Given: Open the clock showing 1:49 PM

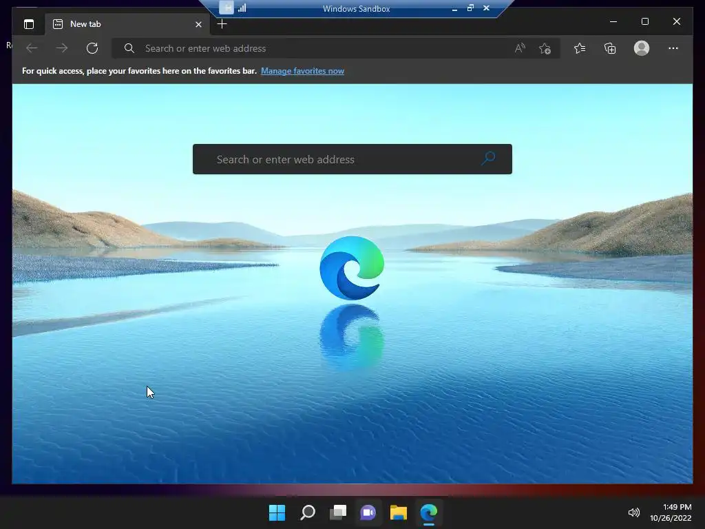Looking at the screenshot, I should coord(671,512).
